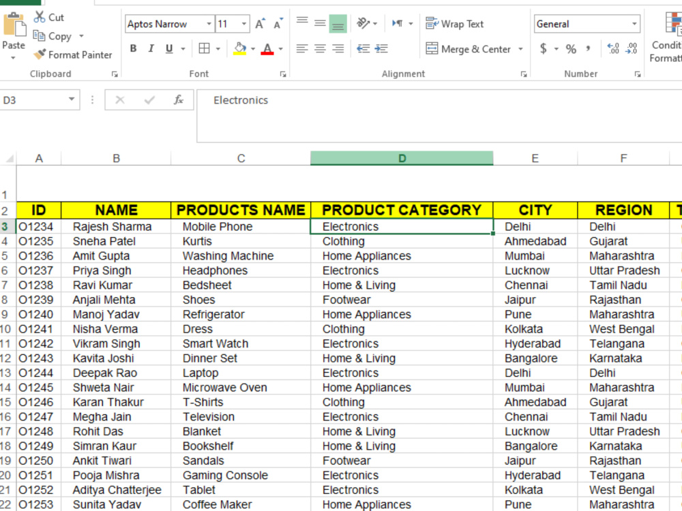Center text horizontally
The image size is (682, 511).
click(x=320, y=48)
